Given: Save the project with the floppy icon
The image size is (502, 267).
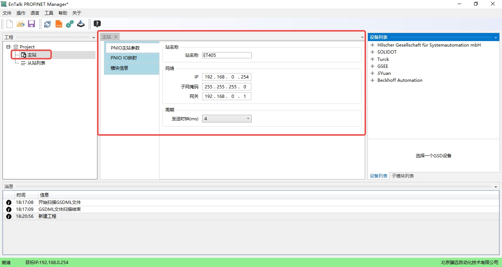Looking at the screenshot, I should coord(31,24).
